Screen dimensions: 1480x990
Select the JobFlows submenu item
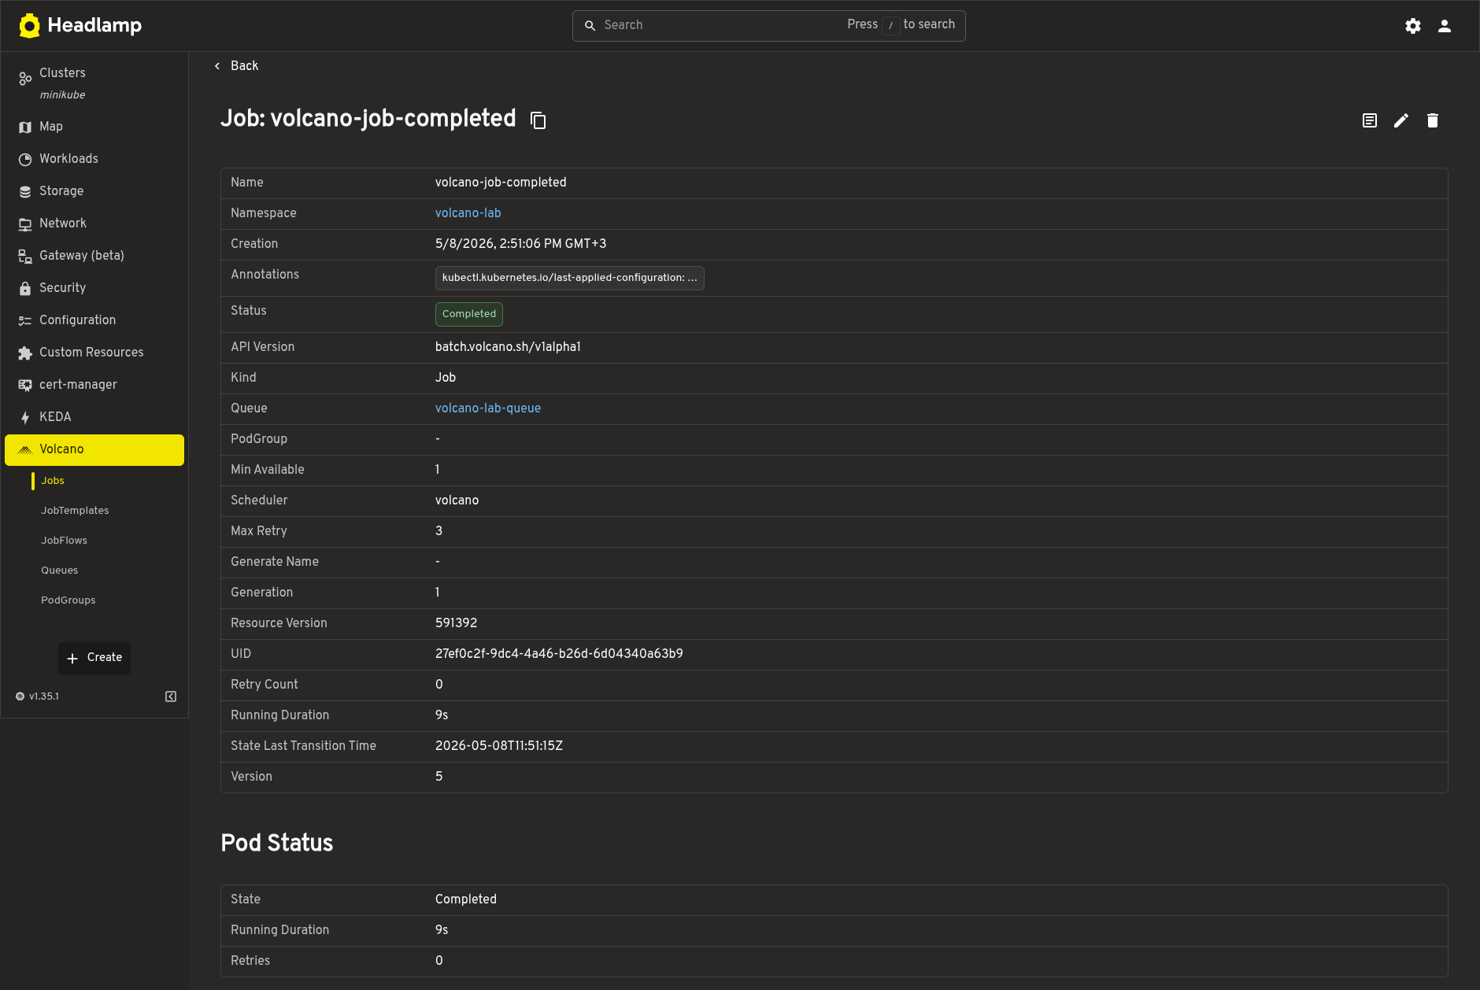click(x=64, y=541)
